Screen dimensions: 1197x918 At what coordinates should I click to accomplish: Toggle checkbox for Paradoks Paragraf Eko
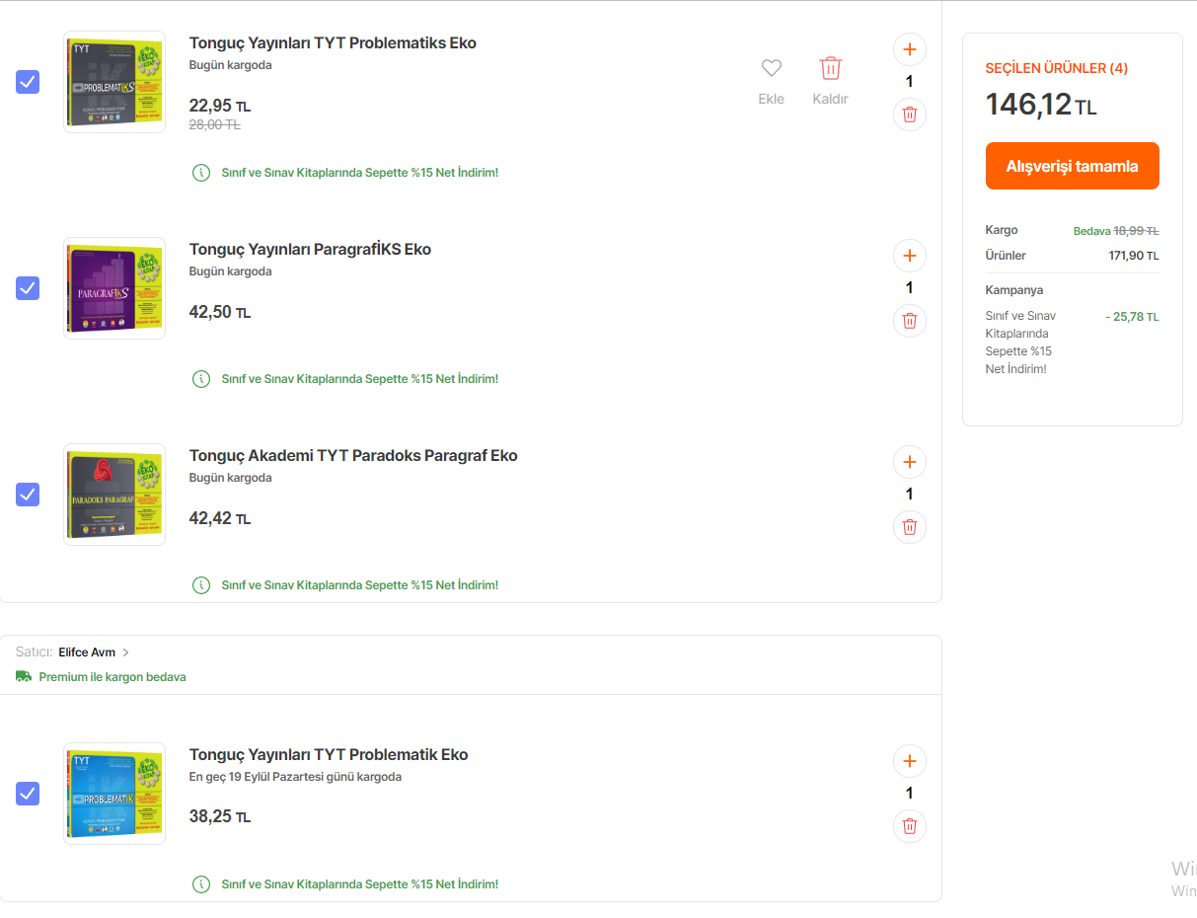coord(28,495)
